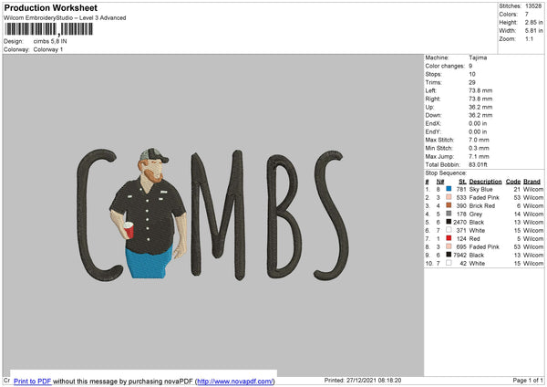This screenshot has width=547, height=387.
Task: Click the Faded Pink swatch in row 2
Action: pyautogui.click(x=449, y=197)
